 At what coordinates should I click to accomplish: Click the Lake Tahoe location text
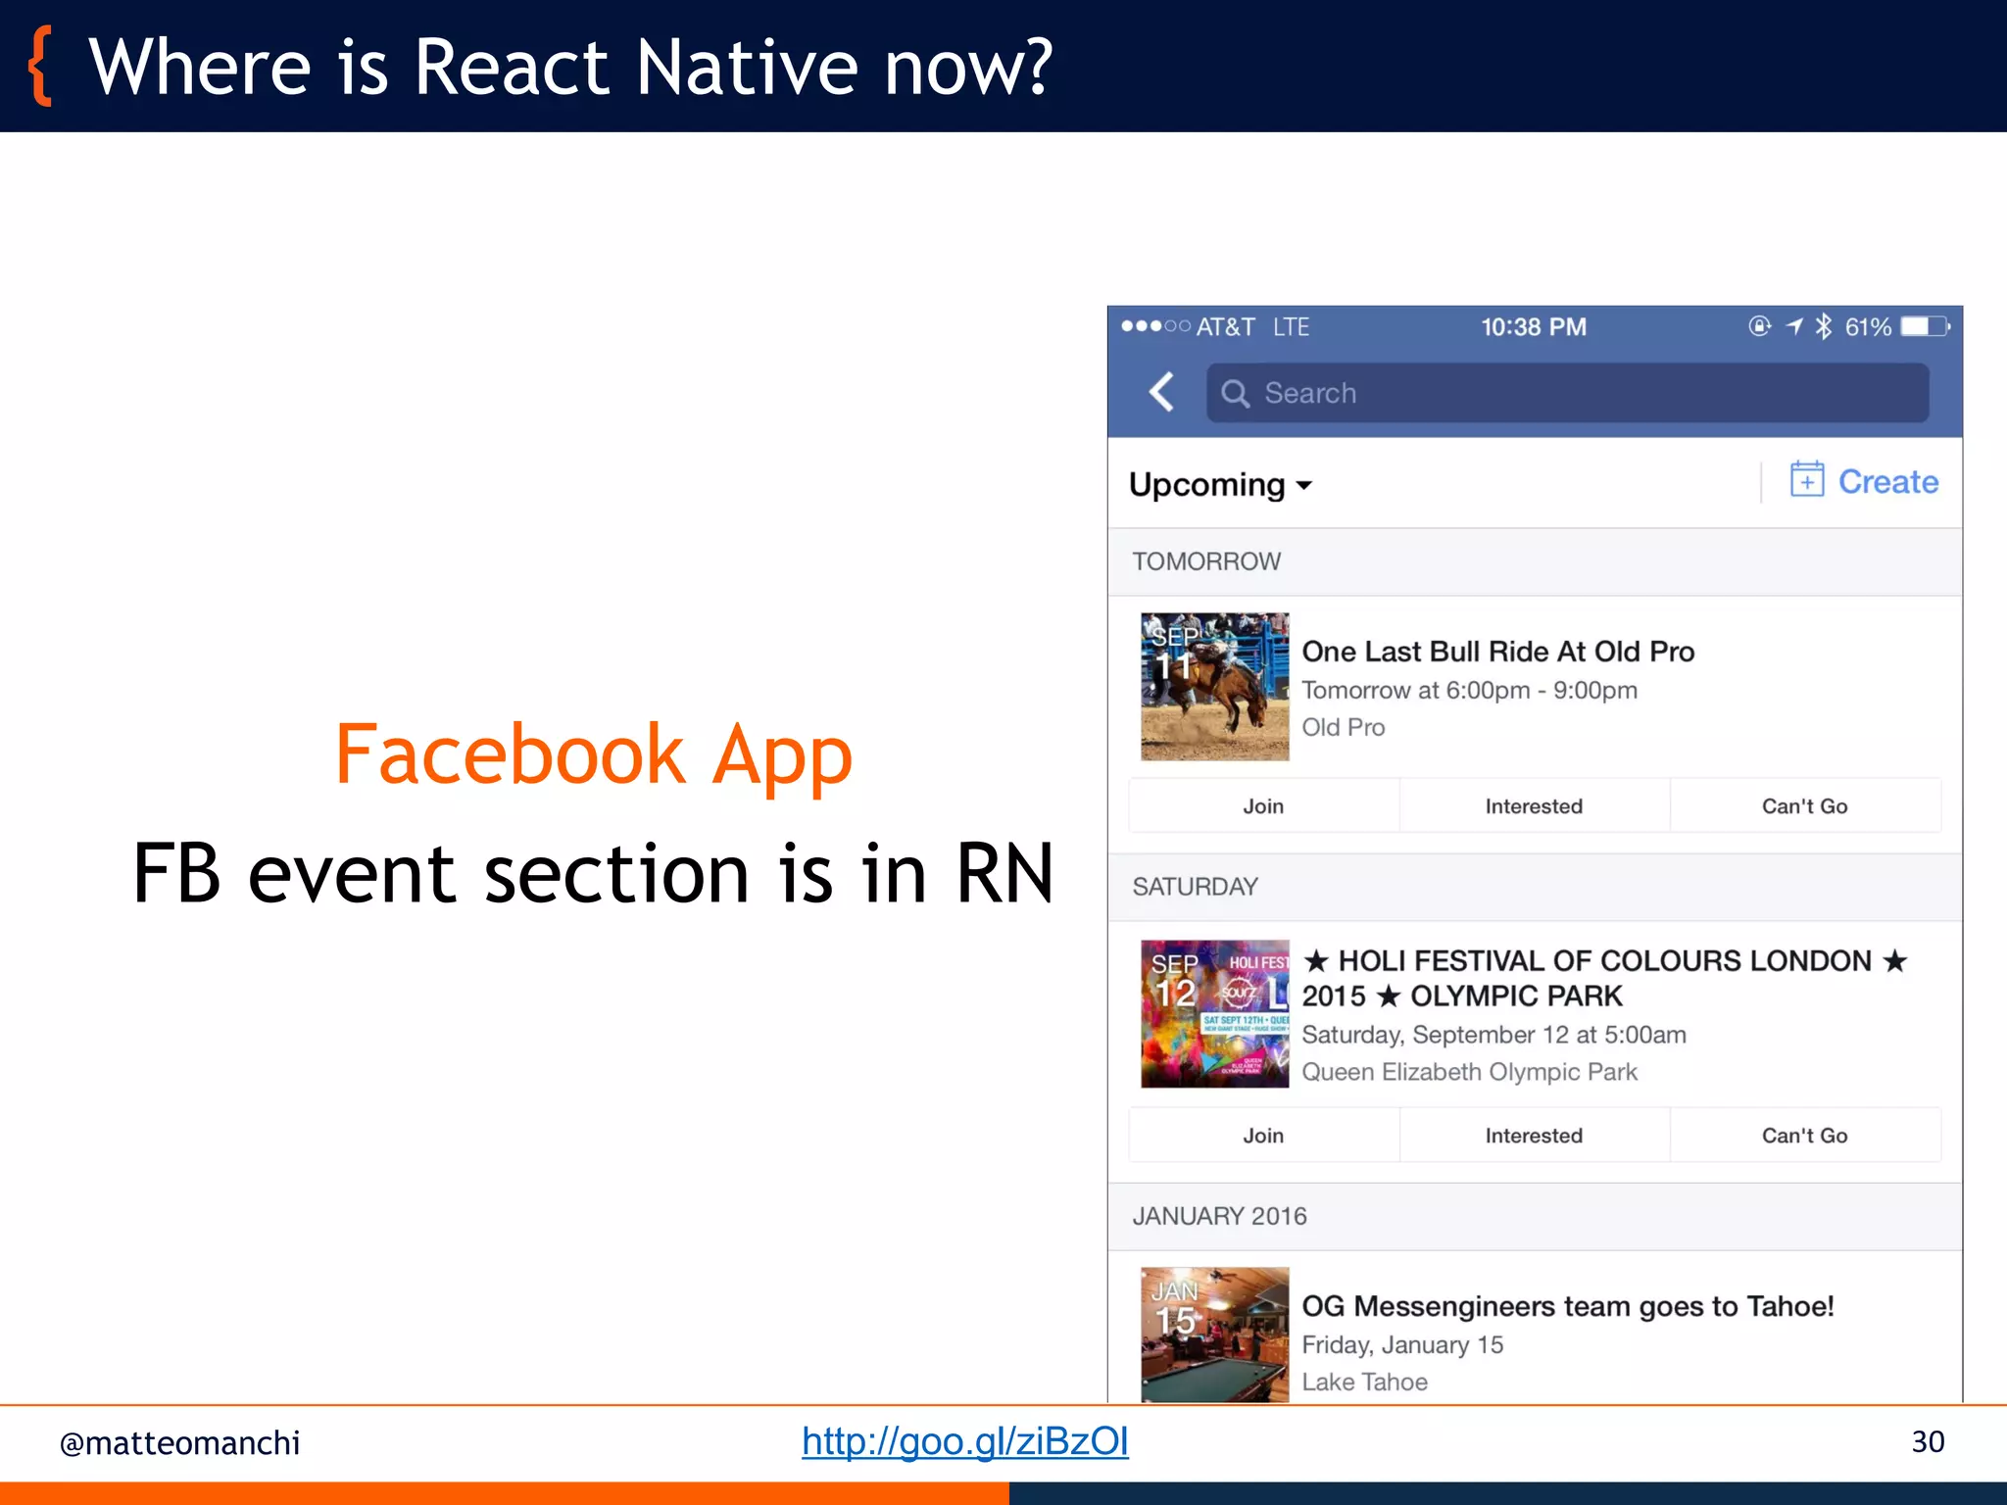click(x=1364, y=1382)
